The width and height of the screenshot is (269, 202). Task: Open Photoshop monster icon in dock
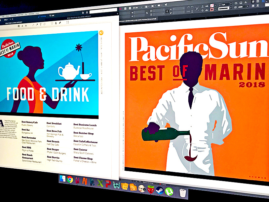coord(92,182)
